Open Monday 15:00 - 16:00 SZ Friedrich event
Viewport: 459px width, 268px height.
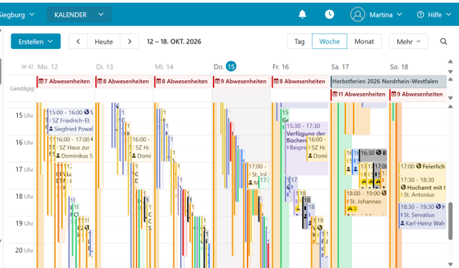(71, 121)
